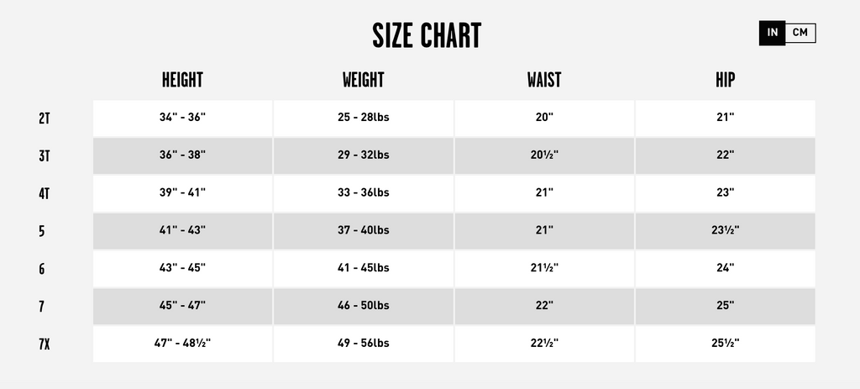
Task: Select the size 5 row label
Action: 42,231
